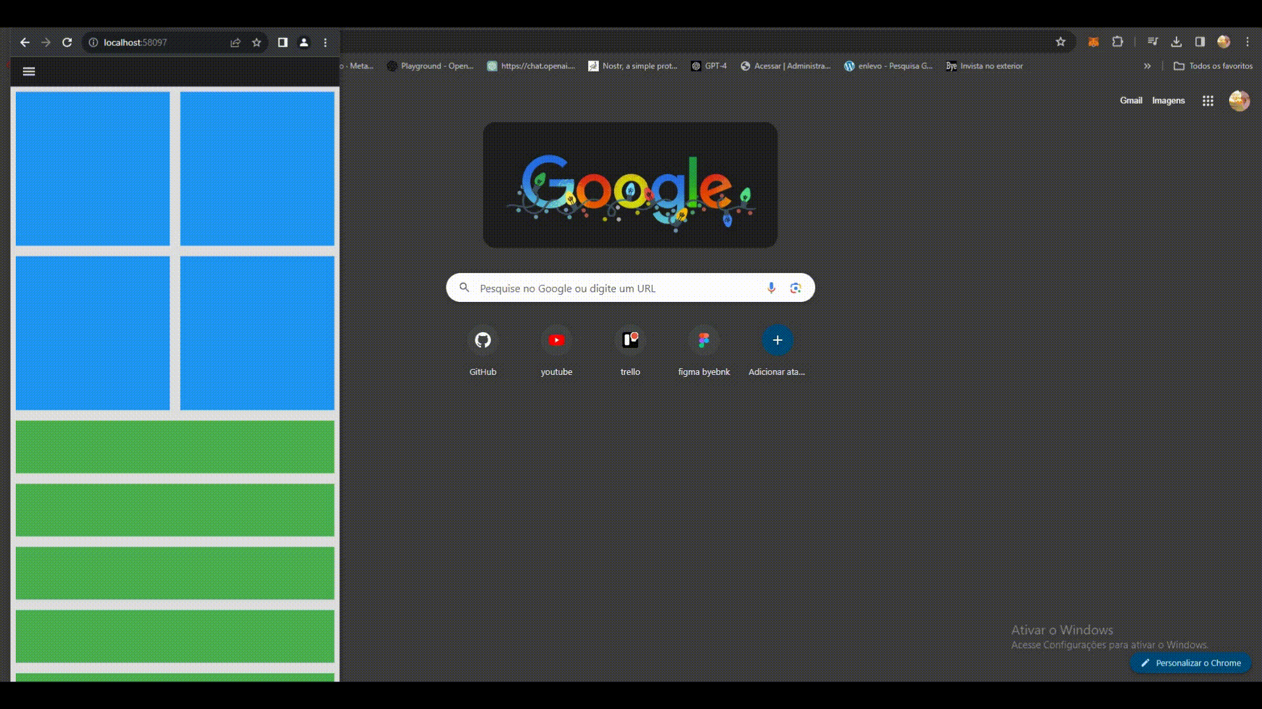Search by image with Google Lens icon

click(x=795, y=288)
